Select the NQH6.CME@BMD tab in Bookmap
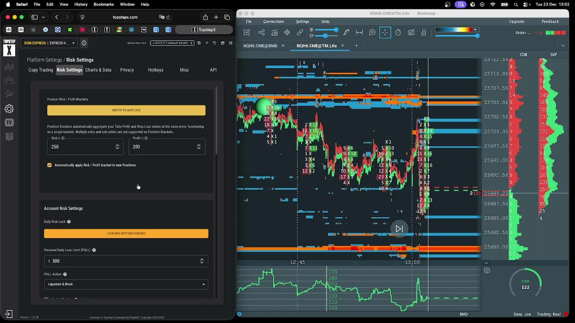This screenshot has height=323, width=575. 260,46
